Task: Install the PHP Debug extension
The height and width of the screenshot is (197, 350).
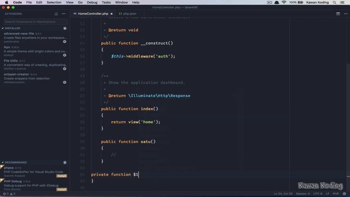Action: (x=62, y=189)
